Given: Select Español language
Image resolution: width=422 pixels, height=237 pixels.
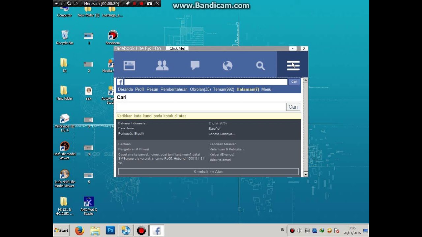Looking at the screenshot, I should tap(214, 128).
